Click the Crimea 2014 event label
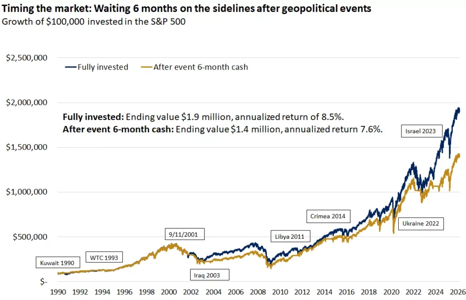The height and width of the screenshot is (300, 466). click(328, 216)
